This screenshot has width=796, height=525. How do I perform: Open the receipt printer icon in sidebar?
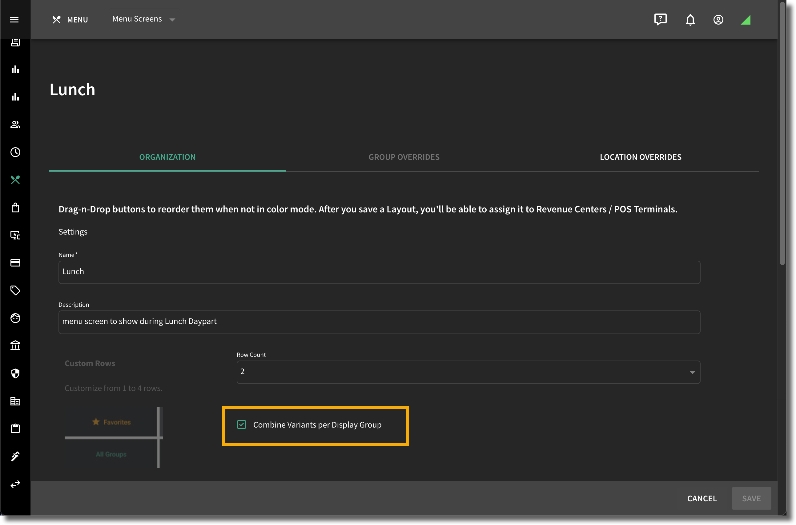point(15,42)
